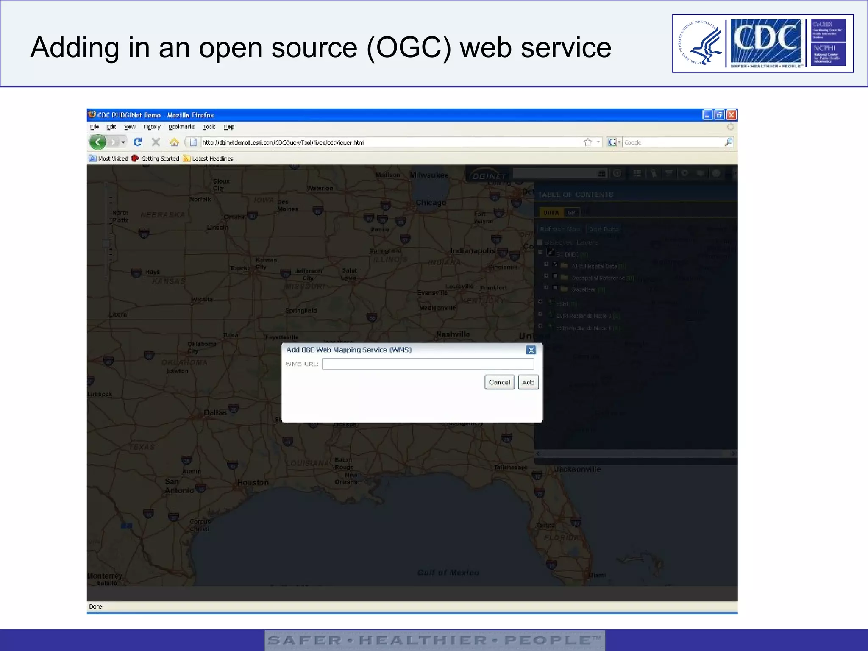
Task: Click the gear settings icon in DGINET toolbar
Action: click(684, 173)
